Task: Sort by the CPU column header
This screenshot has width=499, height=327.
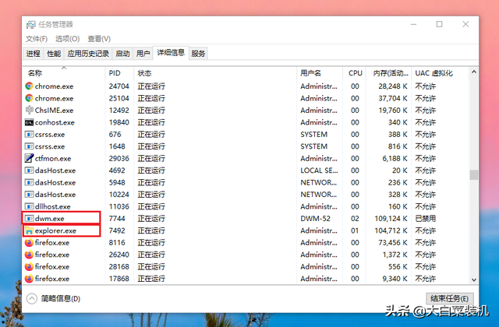Action: click(355, 73)
